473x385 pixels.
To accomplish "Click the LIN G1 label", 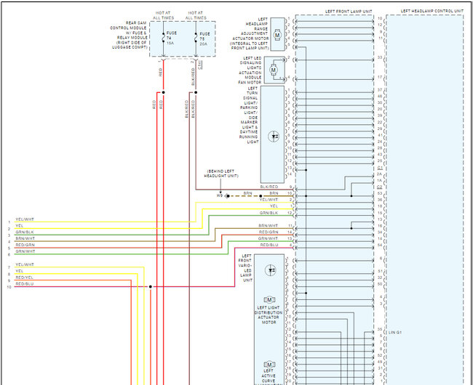I will click(x=394, y=332).
